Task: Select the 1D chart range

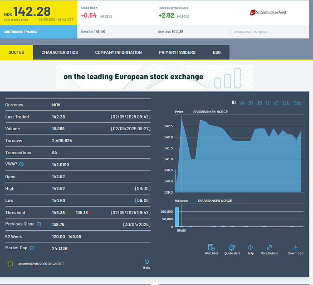Action: (234, 103)
